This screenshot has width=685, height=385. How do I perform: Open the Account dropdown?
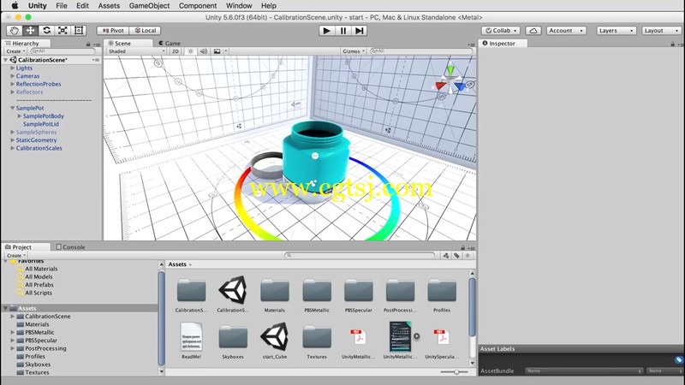coord(566,31)
